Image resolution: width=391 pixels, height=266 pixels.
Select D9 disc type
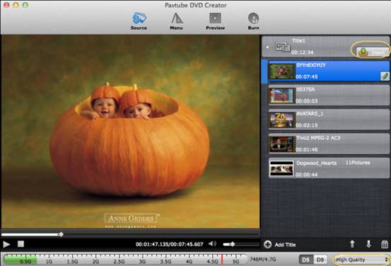point(320,260)
